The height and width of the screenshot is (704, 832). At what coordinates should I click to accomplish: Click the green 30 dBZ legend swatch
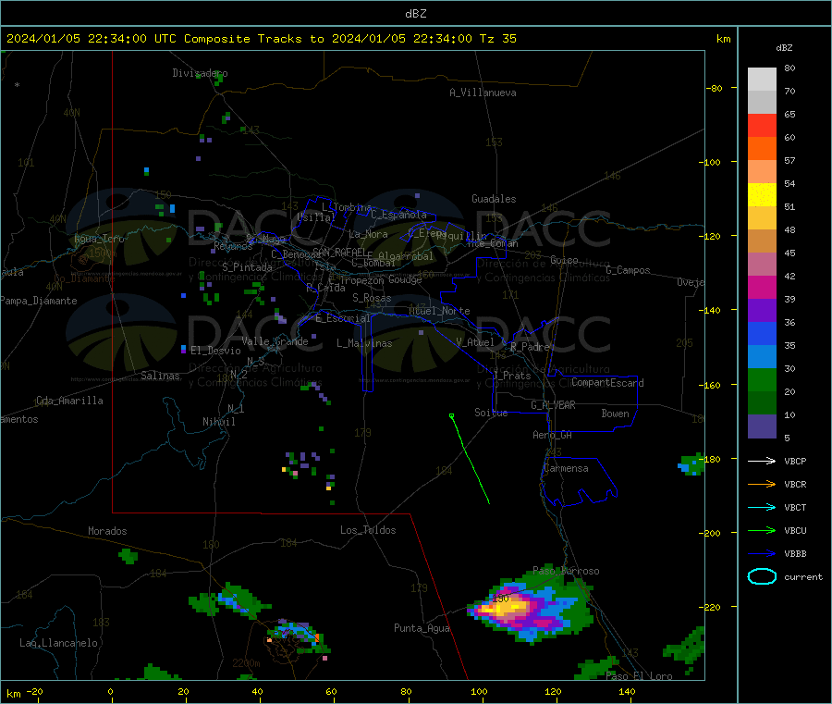[x=762, y=379]
